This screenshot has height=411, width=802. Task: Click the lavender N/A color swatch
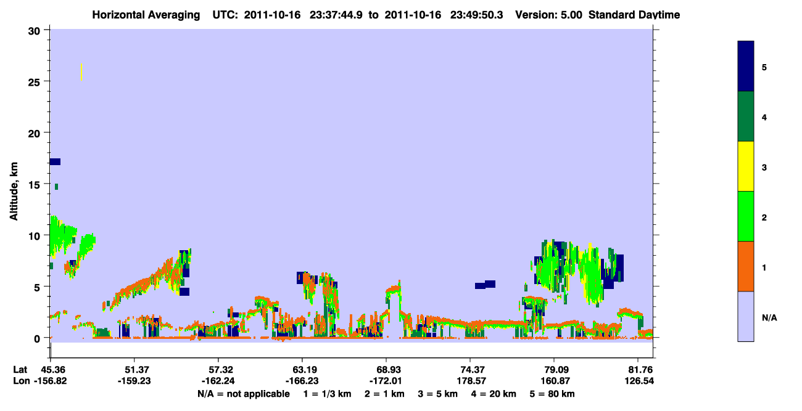tap(745, 316)
